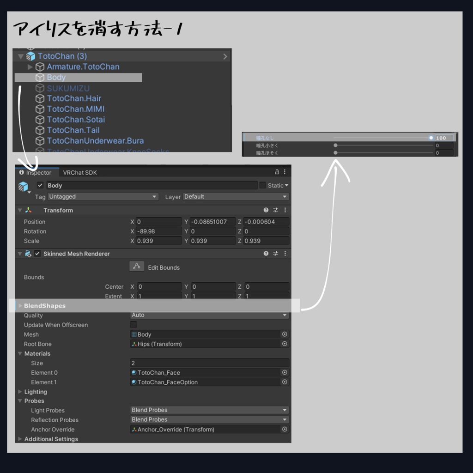473x473 pixels.
Task: Click the Transform component axis icon
Action: click(28, 210)
